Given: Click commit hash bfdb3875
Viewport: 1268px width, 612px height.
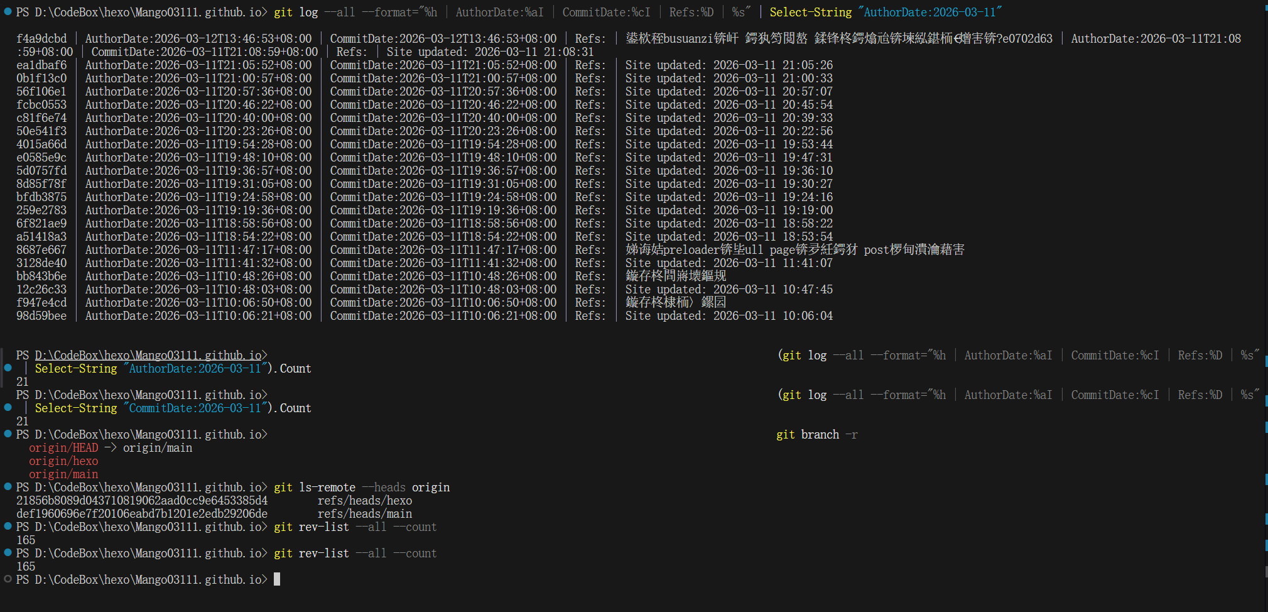Looking at the screenshot, I should [x=41, y=197].
